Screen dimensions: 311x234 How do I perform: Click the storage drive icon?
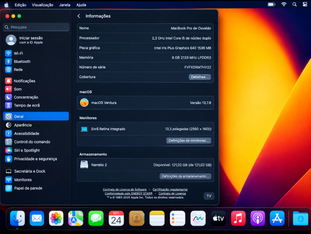point(84,165)
